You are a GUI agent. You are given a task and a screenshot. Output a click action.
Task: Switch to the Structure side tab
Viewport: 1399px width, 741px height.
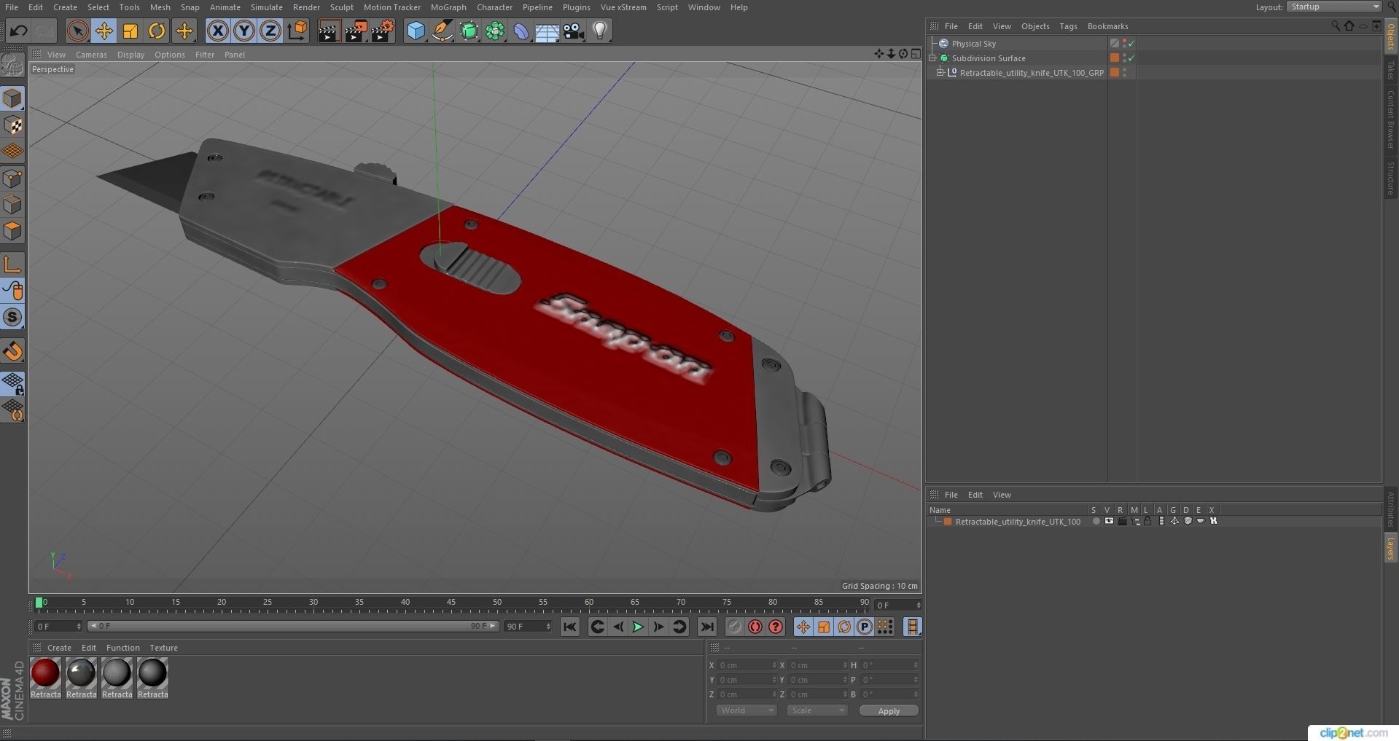tap(1391, 178)
